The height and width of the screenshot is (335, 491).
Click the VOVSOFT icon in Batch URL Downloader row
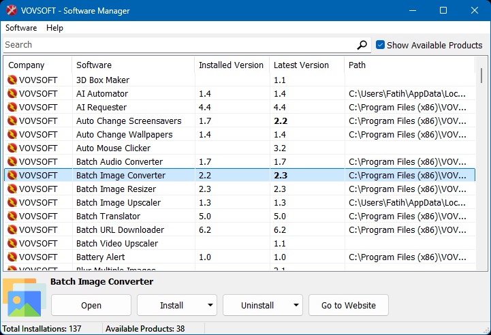12,230
